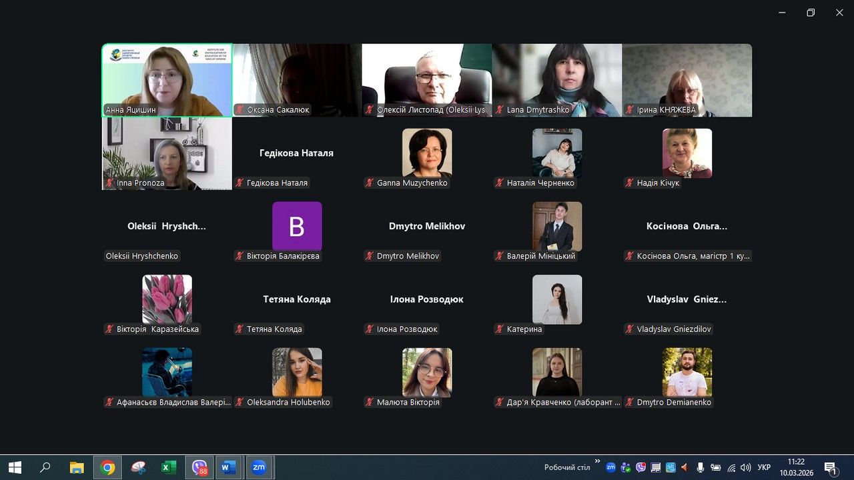Select the Наталія Черненко profile photo
This screenshot has height=480, width=854.
(557, 153)
